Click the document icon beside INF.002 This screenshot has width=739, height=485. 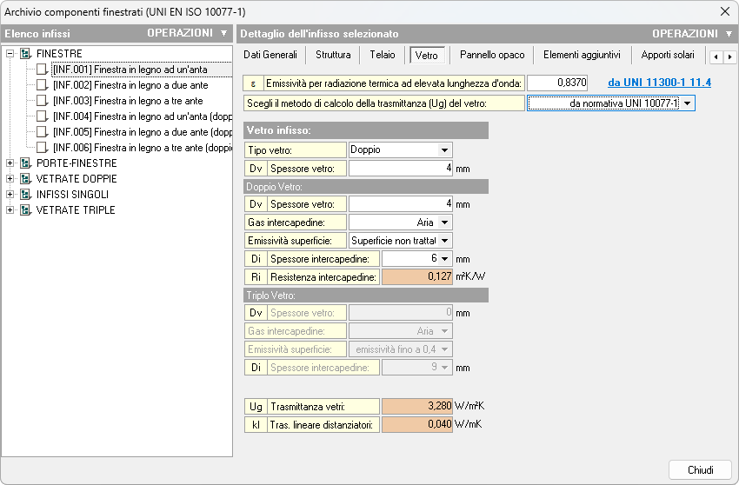43,85
